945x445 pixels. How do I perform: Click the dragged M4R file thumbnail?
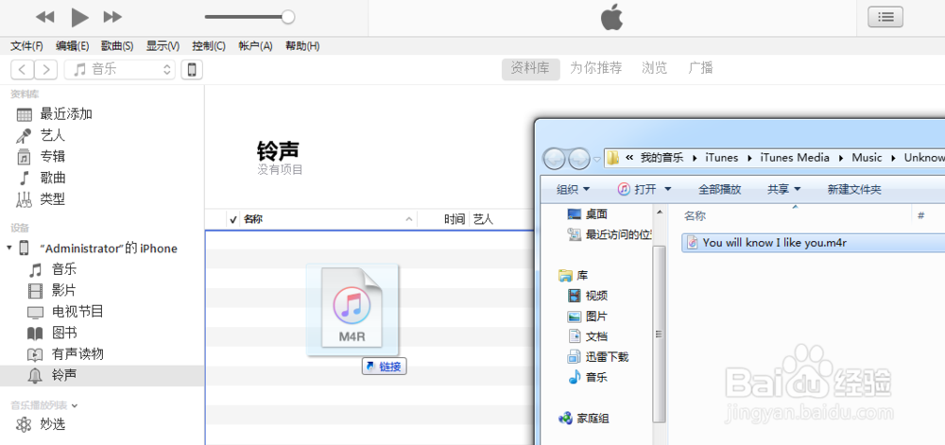[x=352, y=308]
